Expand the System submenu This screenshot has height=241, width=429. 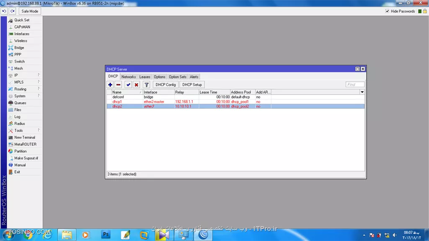pos(20,96)
